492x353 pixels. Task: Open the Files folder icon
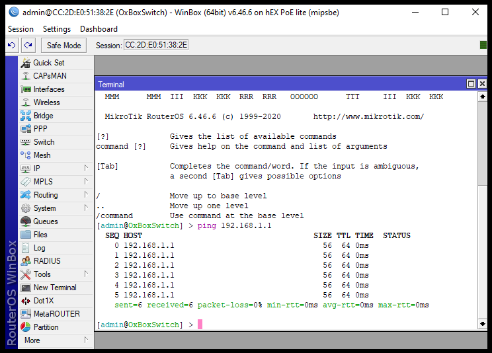pyautogui.click(x=25, y=235)
